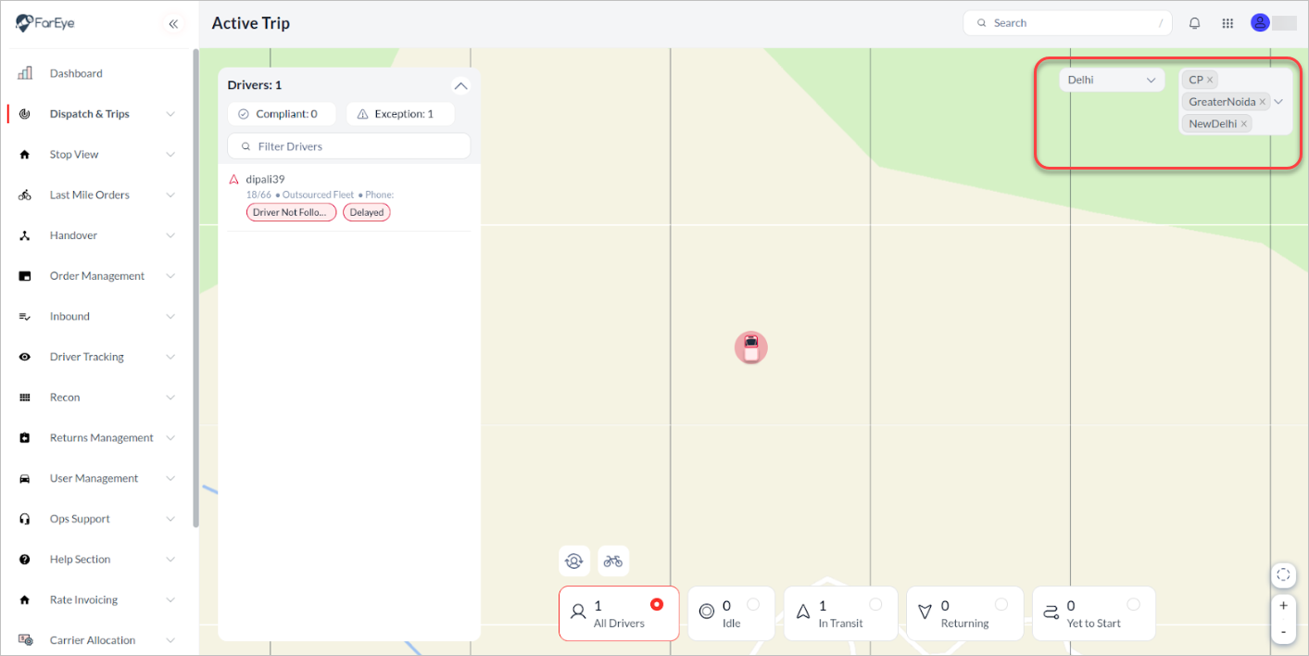Viewport: 1309px width, 656px height.
Task: Open Carrier Allocation menu item
Action: 93,640
